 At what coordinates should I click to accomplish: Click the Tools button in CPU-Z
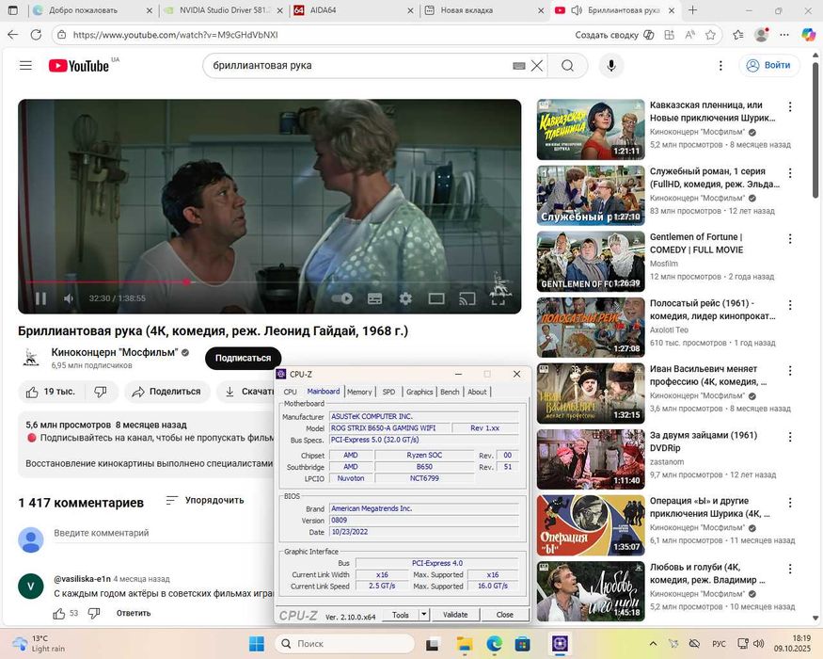tap(401, 615)
